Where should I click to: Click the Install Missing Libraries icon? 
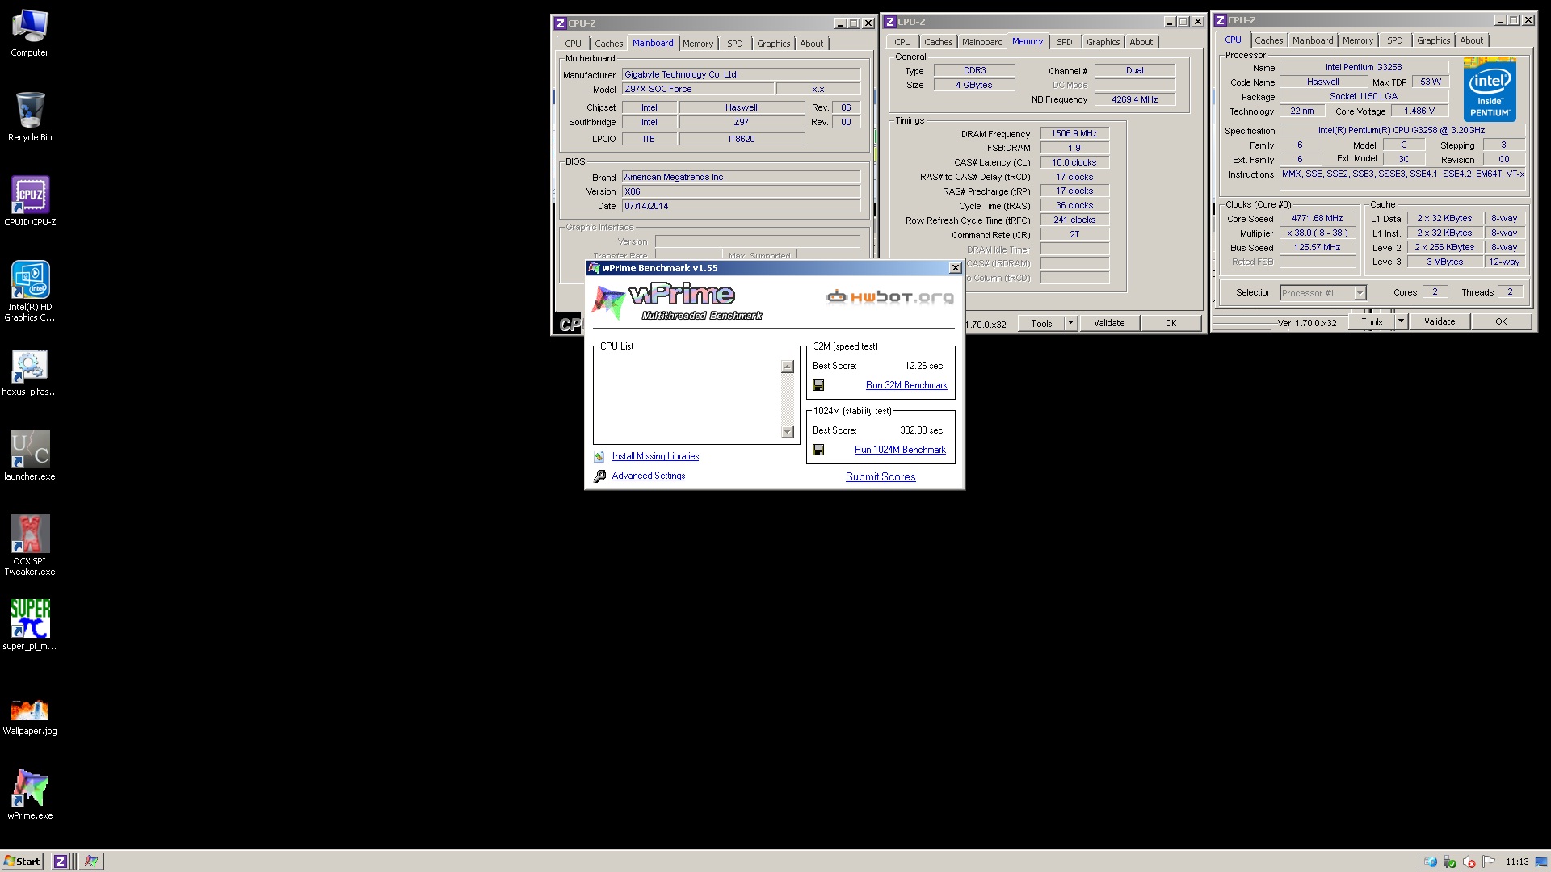(599, 457)
